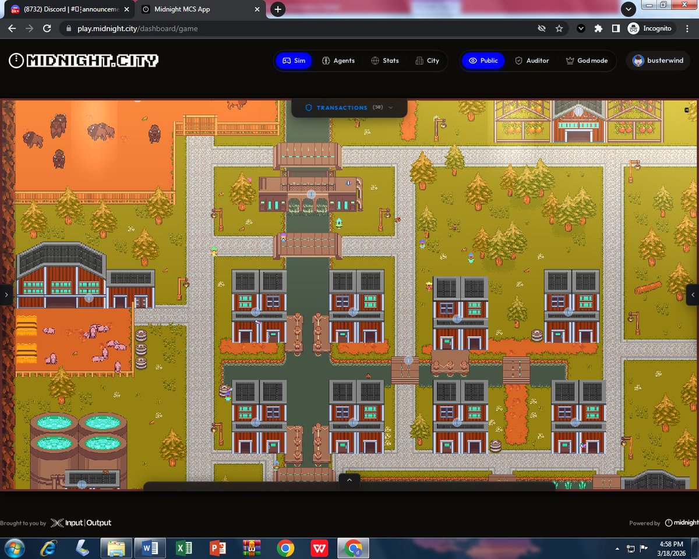The width and height of the screenshot is (699, 559).
Task: Open Excel from the taskbar
Action: pyautogui.click(x=184, y=548)
